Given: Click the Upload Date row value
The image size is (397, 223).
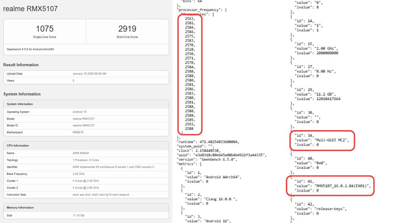Looking at the screenshot, I should 89,74.
